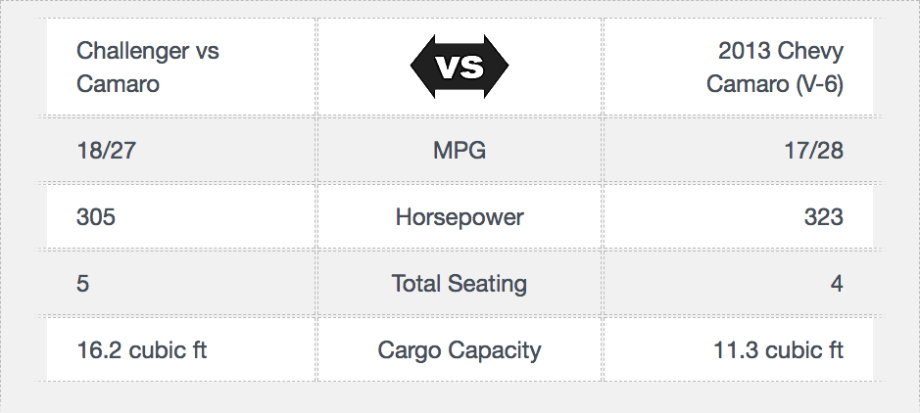This screenshot has width=920, height=413.
Task: Click the Total Seating row label
Action: (x=460, y=284)
